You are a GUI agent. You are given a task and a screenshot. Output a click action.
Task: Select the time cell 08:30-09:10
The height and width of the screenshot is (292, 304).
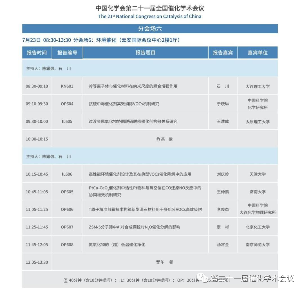[x=37, y=86]
